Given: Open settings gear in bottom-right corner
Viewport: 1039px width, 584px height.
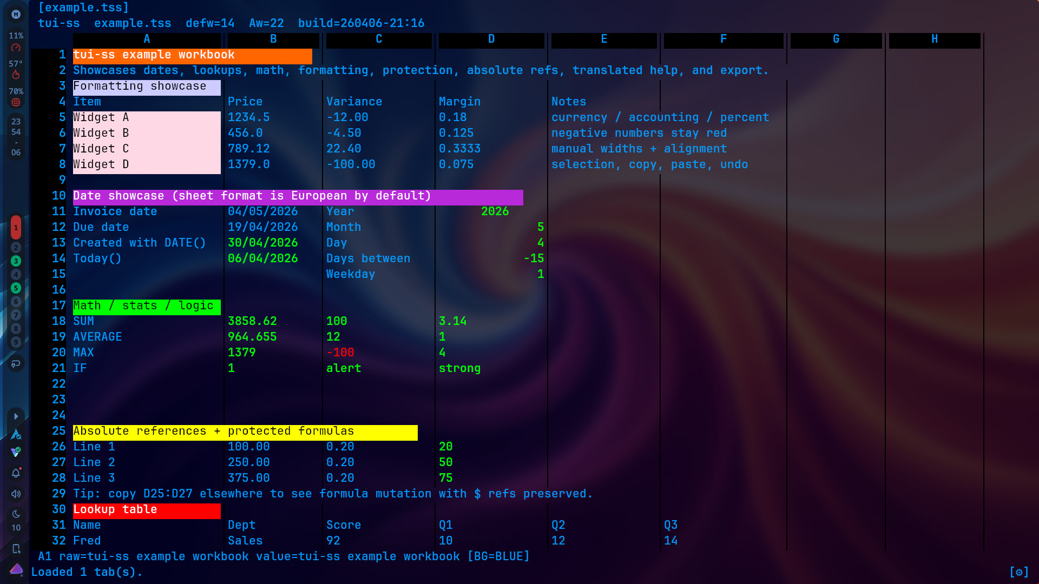Looking at the screenshot, I should (x=1018, y=572).
